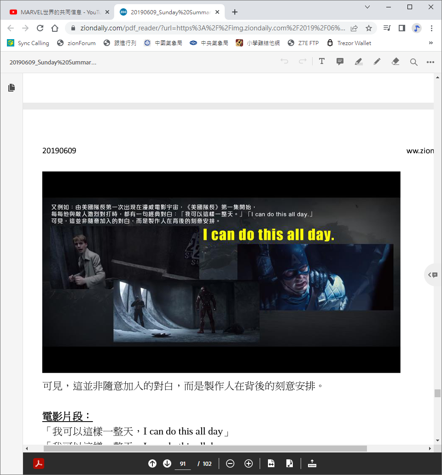View site security lock info

coord(73,28)
